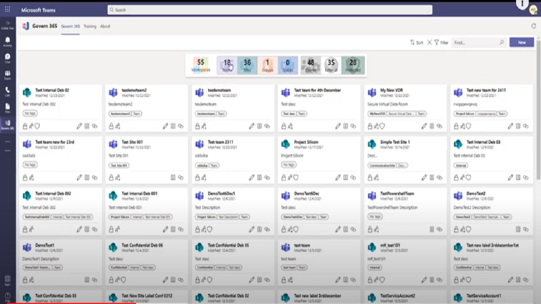Edit Test Confidential Deb 06 with pencil icon

tap(165, 280)
